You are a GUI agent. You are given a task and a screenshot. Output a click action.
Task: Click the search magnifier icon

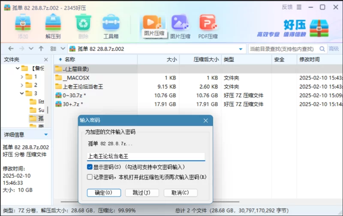[x=322, y=49]
